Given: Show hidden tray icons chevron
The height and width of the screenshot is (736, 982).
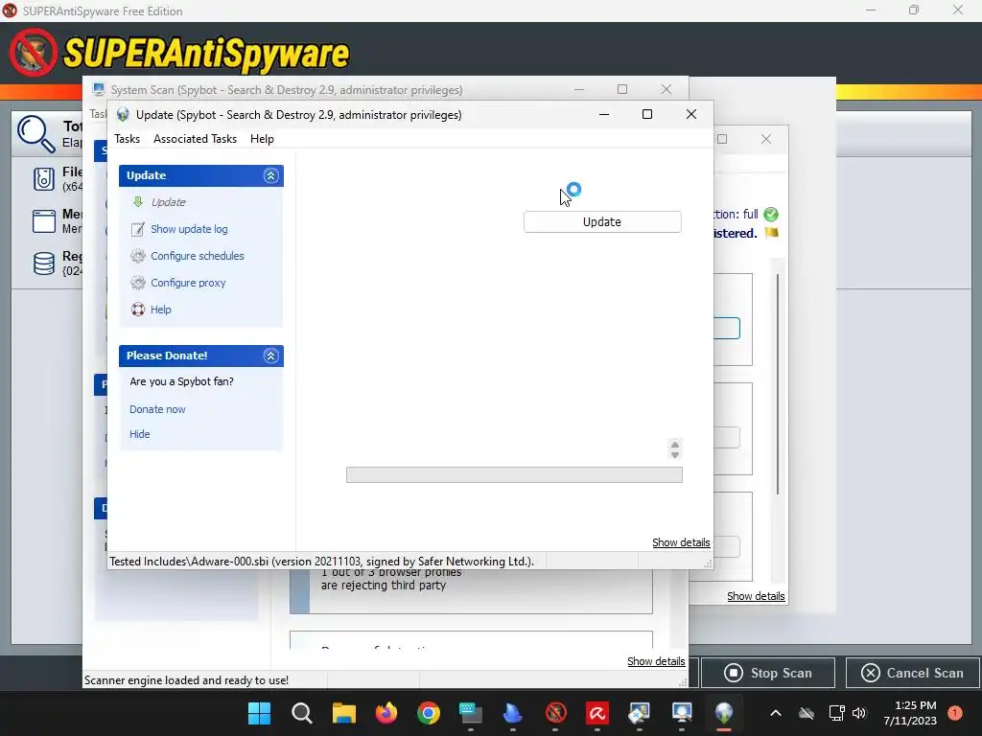Looking at the screenshot, I should coord(775,713).
